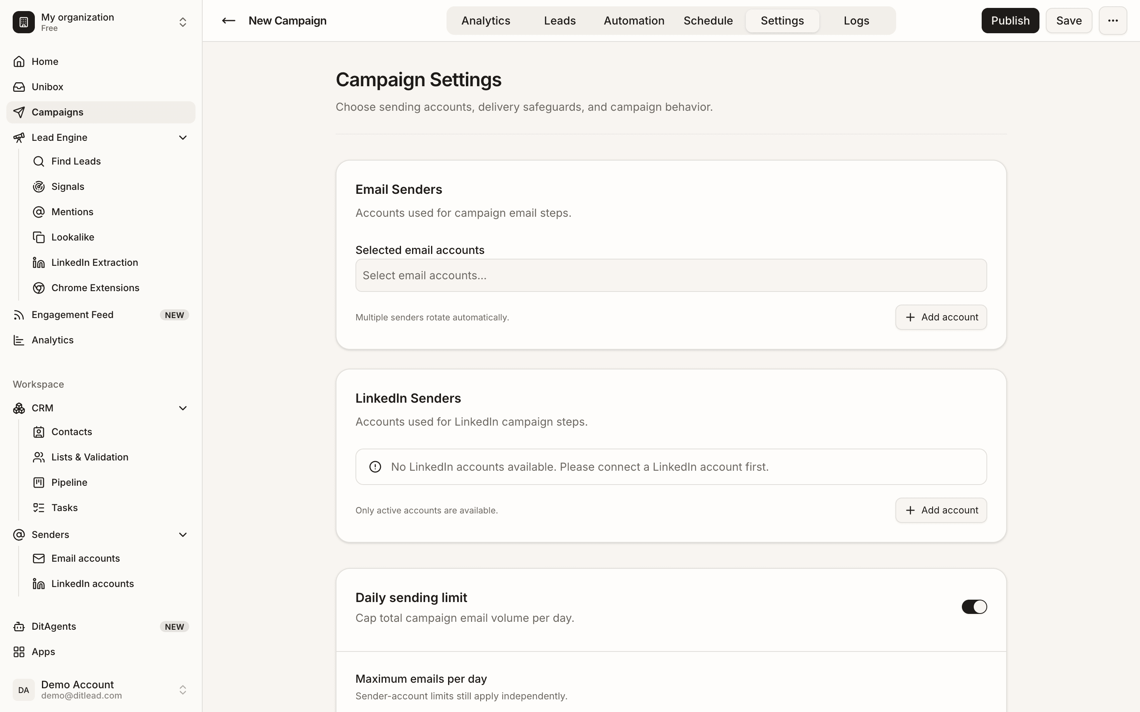Click the NEW badge beside DitAgents
The height and width of the screenshot is (712, 1140).
[x=174, y=627]
